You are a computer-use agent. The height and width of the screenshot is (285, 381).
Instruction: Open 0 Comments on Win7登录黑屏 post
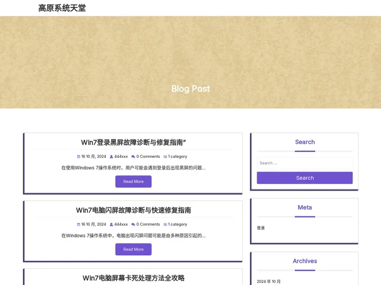point(148,157)
